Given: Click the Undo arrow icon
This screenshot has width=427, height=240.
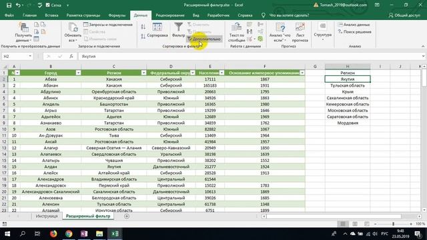Looking at the screenshot, I should click(18, 5).
